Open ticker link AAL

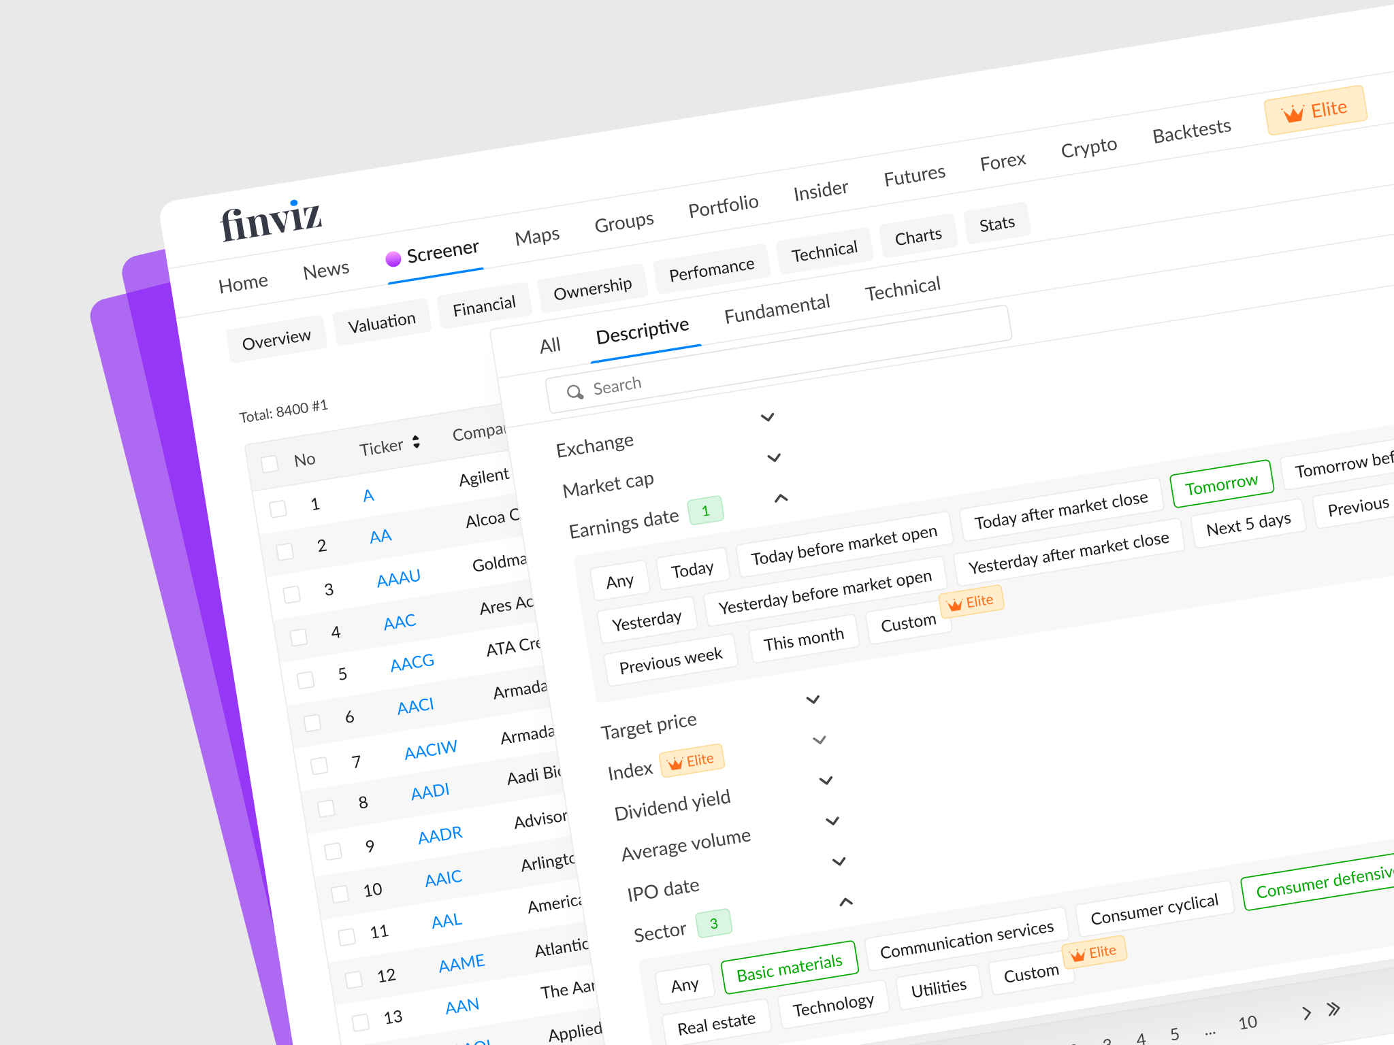447,921
